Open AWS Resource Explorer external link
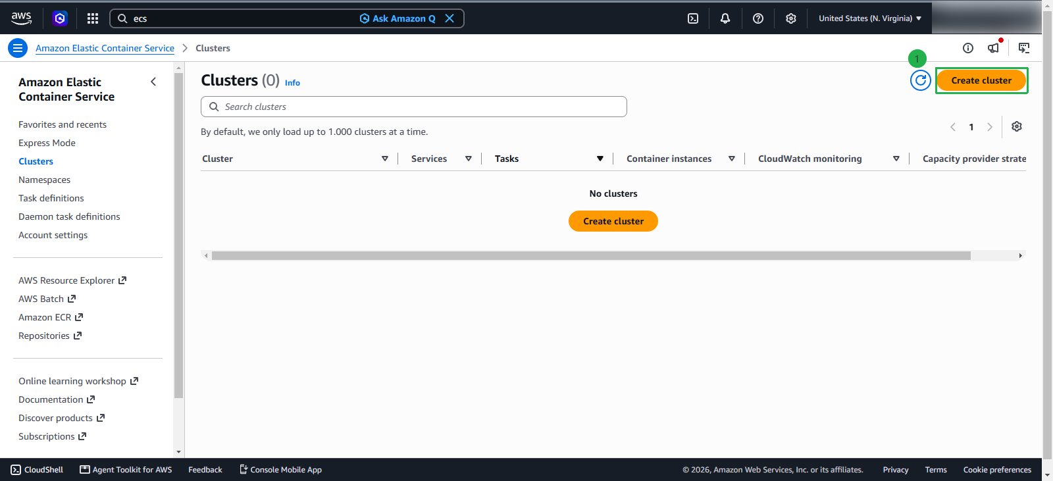 click(x=72, y=280)
